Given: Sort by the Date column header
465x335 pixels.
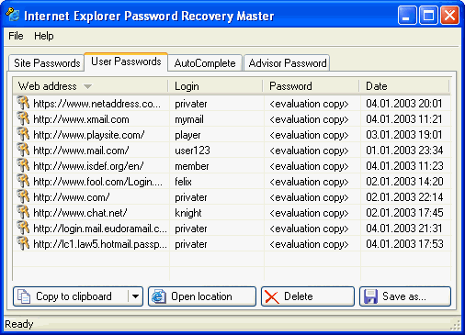Looking at the screenshot, I should pos(404,86).
